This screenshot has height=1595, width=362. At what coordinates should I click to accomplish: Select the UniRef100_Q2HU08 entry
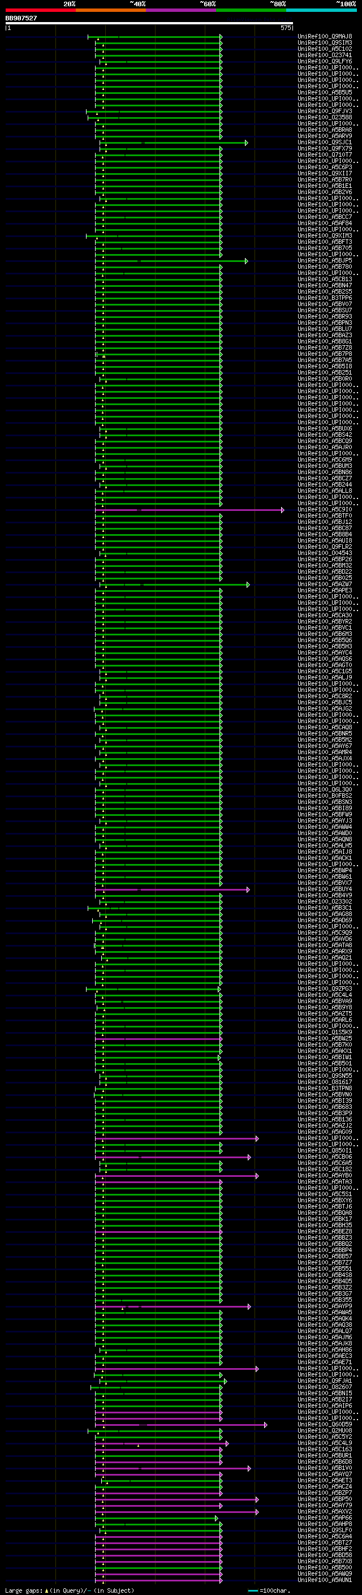tap(325, 1430)
